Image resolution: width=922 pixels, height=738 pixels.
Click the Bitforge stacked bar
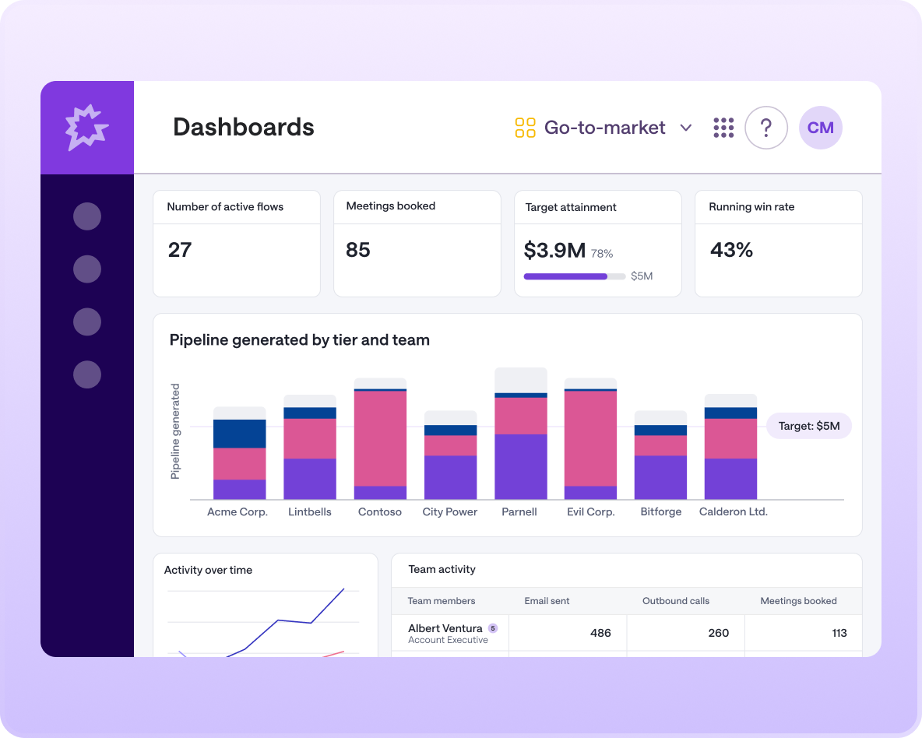pos(660,455)
